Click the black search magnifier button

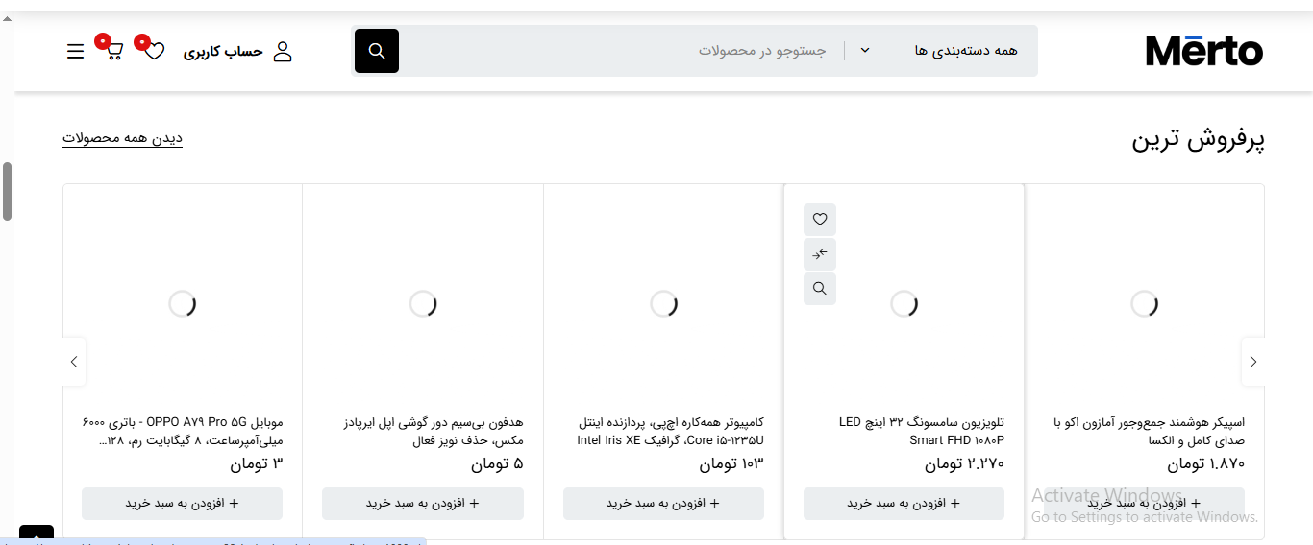377,51
